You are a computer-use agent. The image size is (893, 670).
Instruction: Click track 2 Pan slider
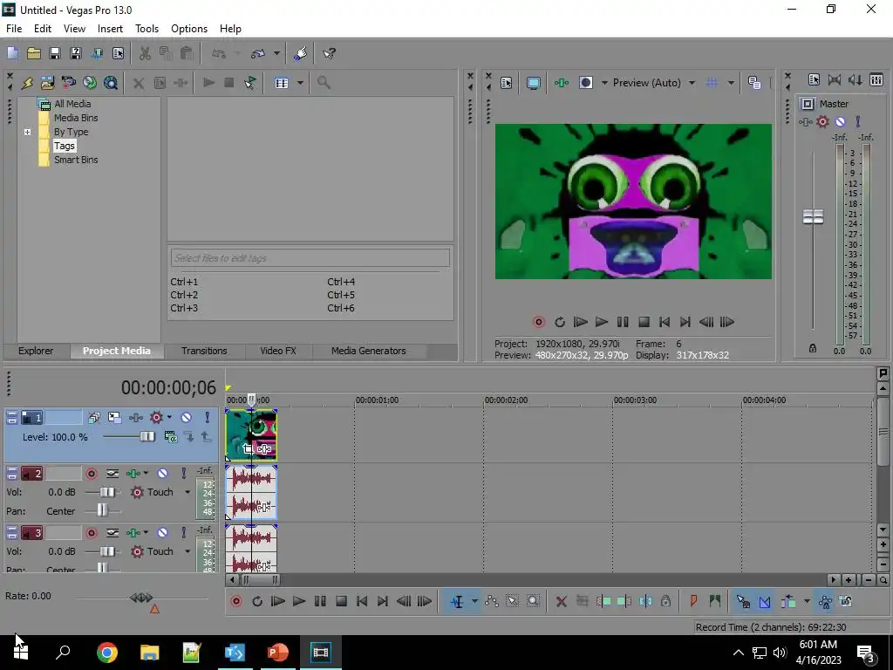[x=102, y=509]
